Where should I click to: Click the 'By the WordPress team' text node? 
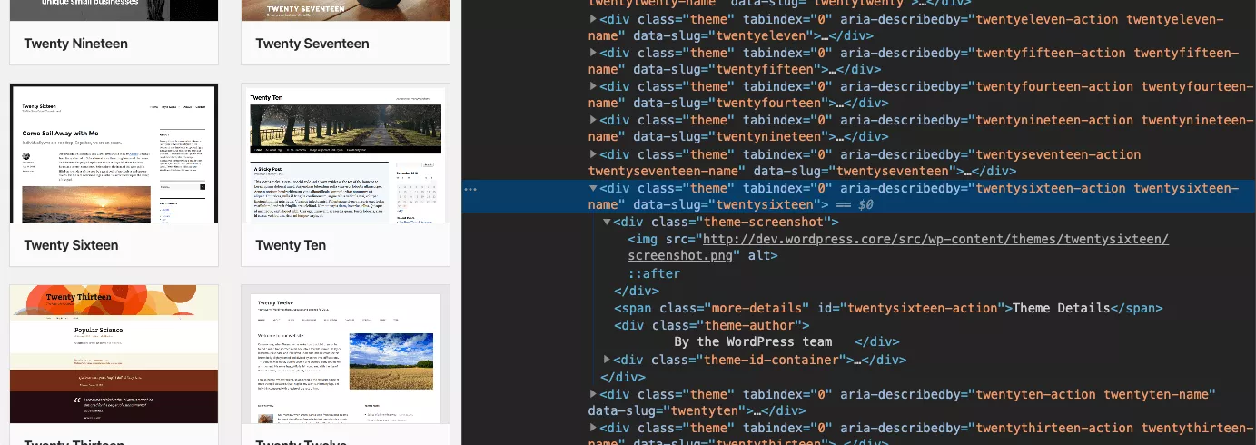click(x=753, y=342)
